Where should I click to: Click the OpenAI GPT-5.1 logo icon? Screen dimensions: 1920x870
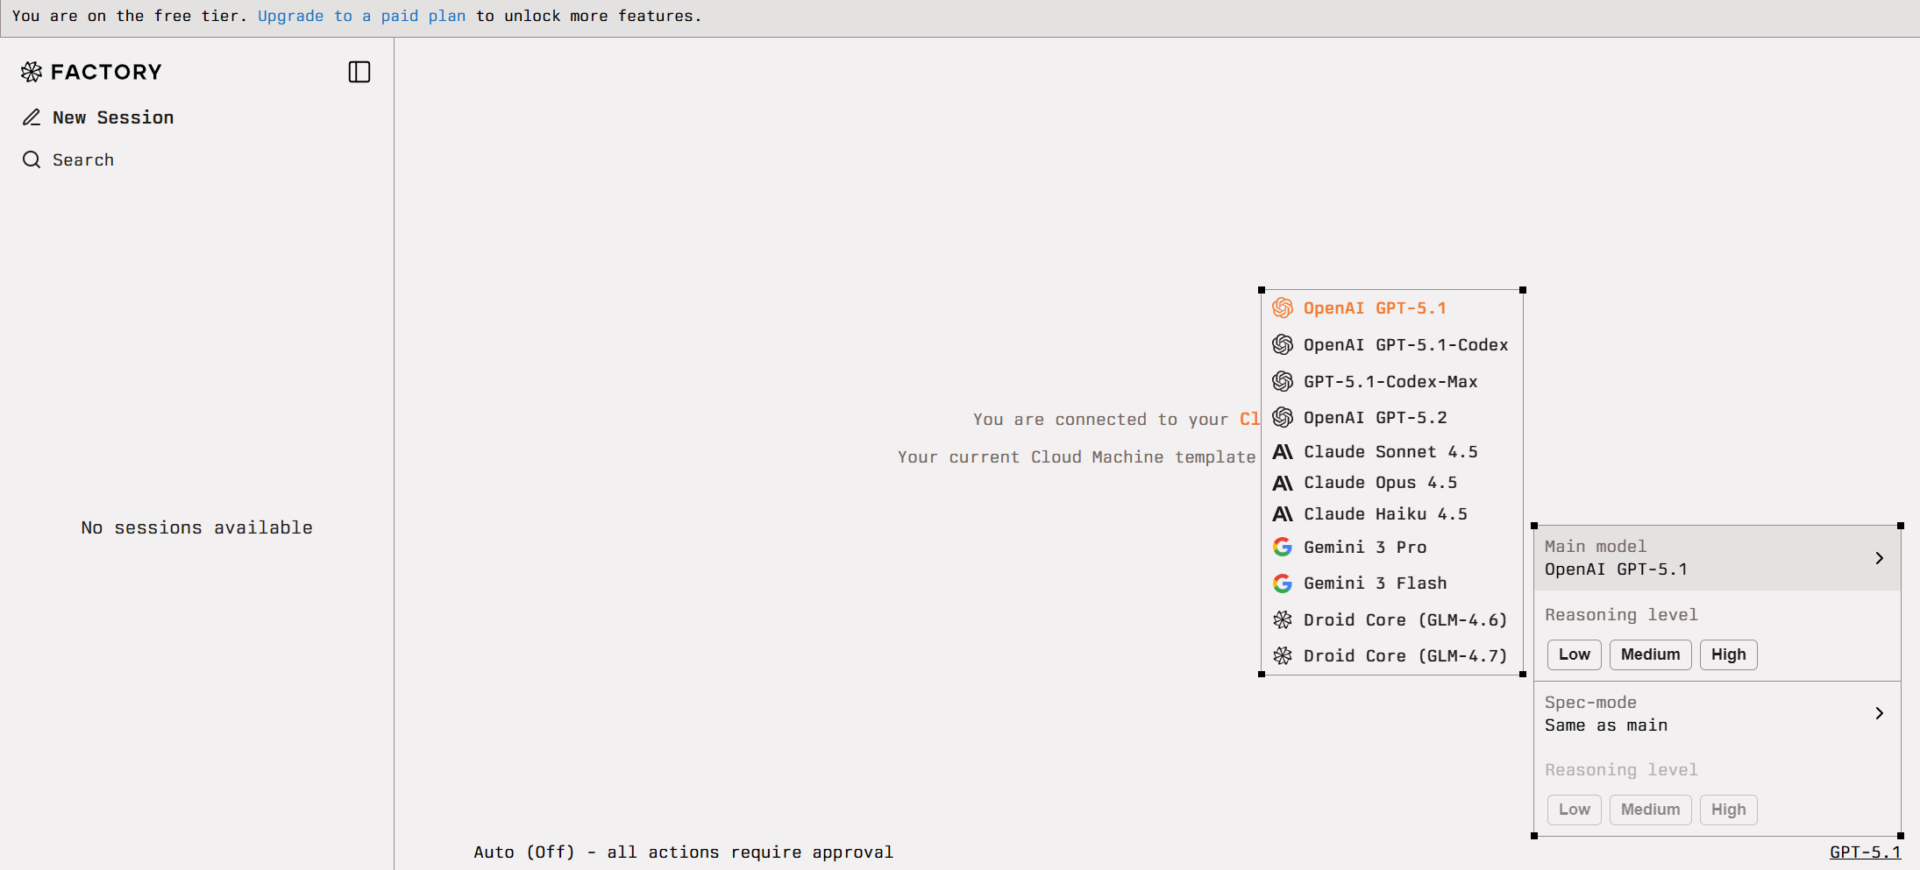[1283, 308]
